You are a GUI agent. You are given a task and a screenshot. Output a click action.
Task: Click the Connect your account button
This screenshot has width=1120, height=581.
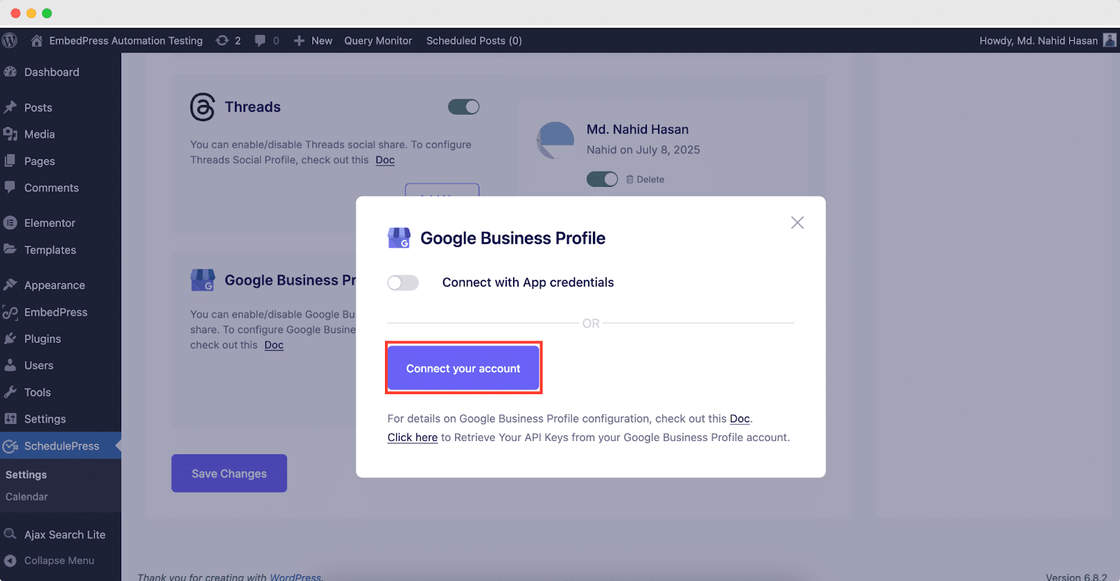coord(463,368)
